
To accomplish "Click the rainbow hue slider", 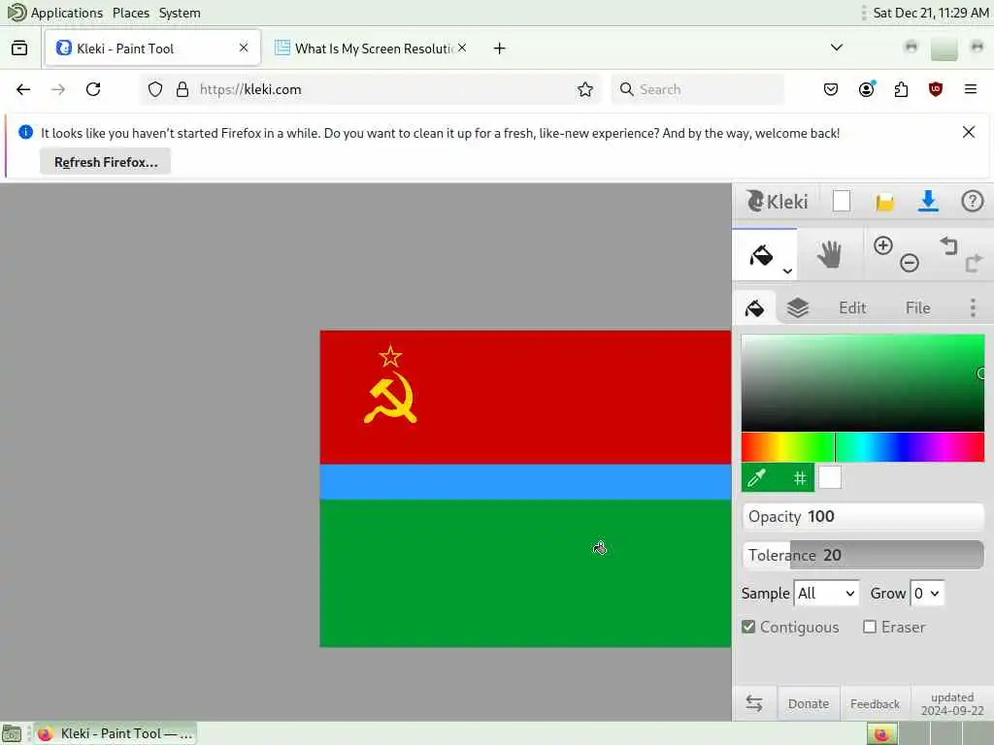I will pos(863,447).
